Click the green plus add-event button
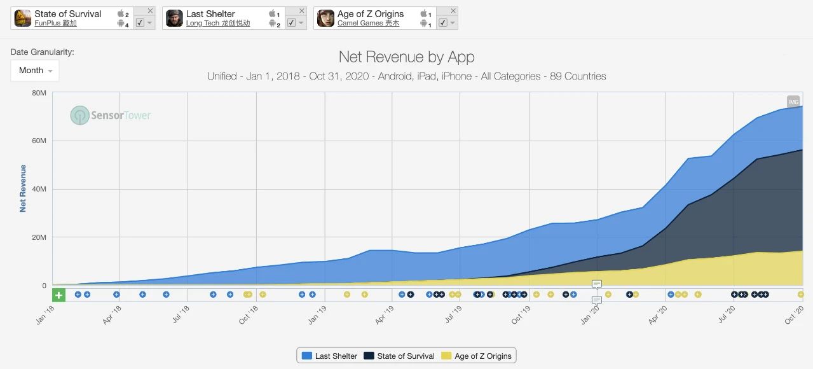Image resolution: width=813 pixels, height=369 pixels. pyautogui.click(x=58, y=295)
